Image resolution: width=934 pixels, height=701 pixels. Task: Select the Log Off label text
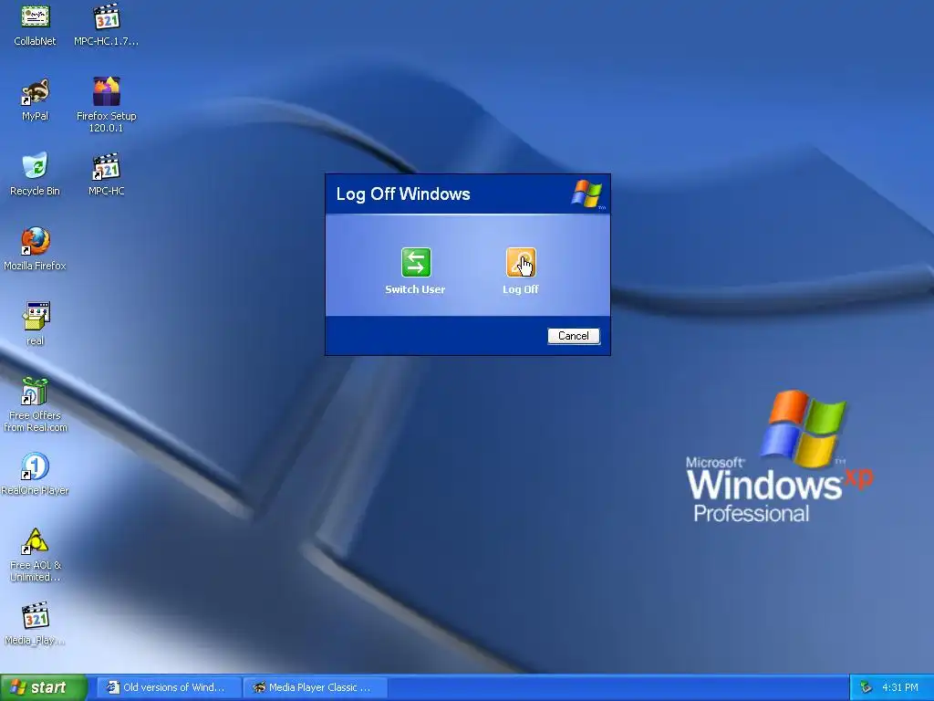tap(521, 289)
